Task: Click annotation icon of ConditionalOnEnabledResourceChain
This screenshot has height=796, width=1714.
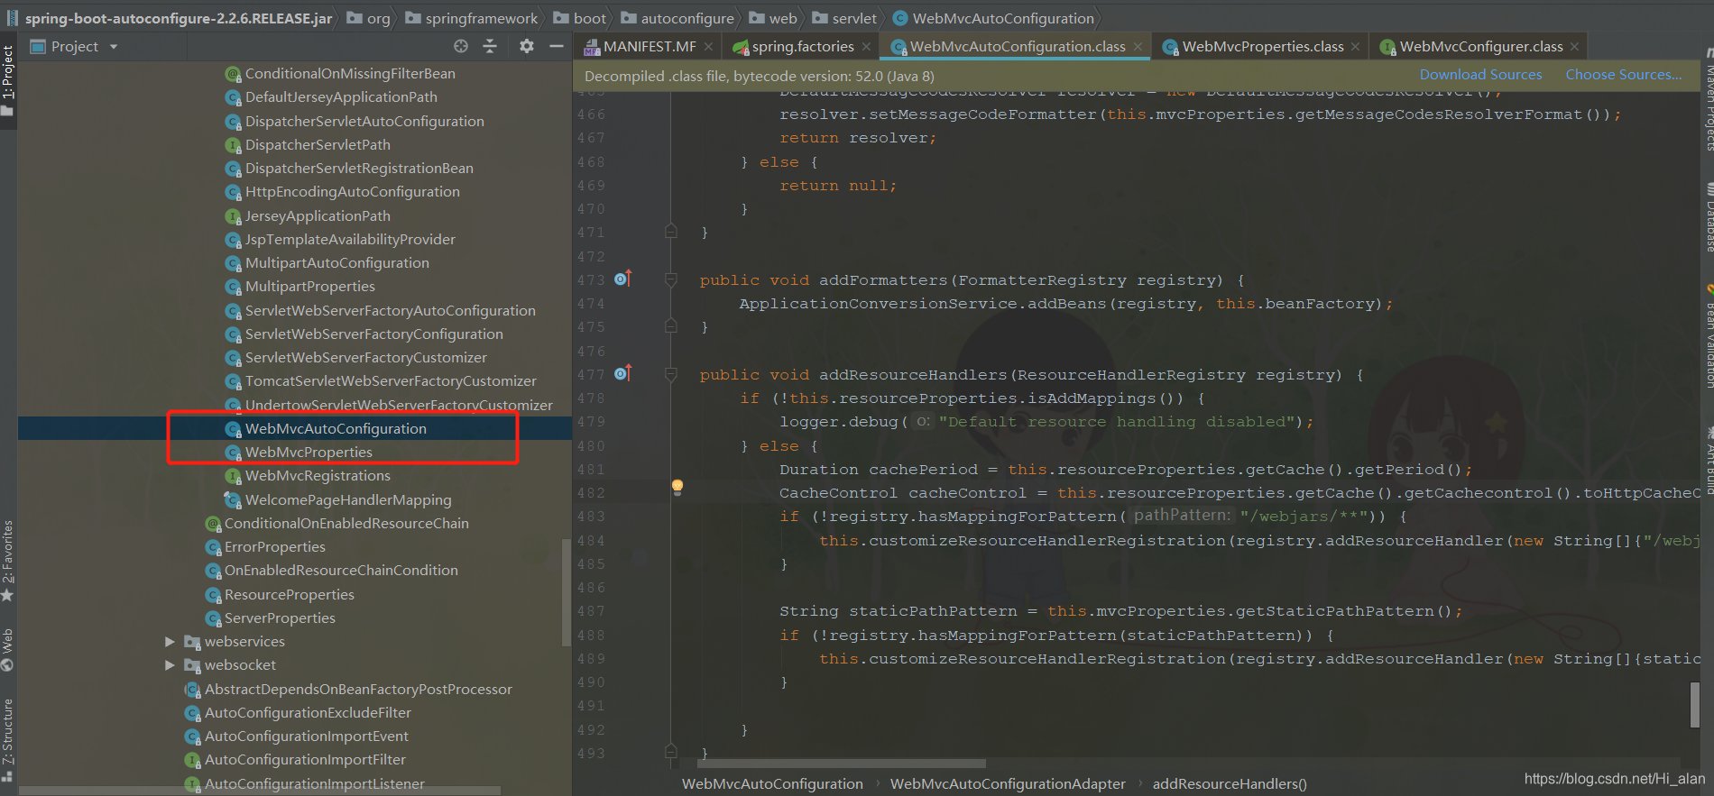Action: [213, 524]
